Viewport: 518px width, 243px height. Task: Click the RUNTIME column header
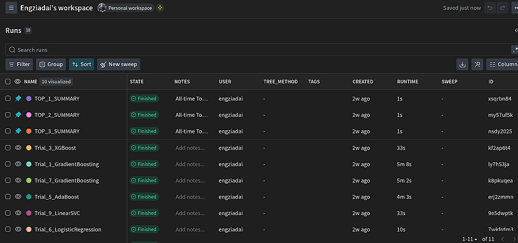tap(408, 82)
